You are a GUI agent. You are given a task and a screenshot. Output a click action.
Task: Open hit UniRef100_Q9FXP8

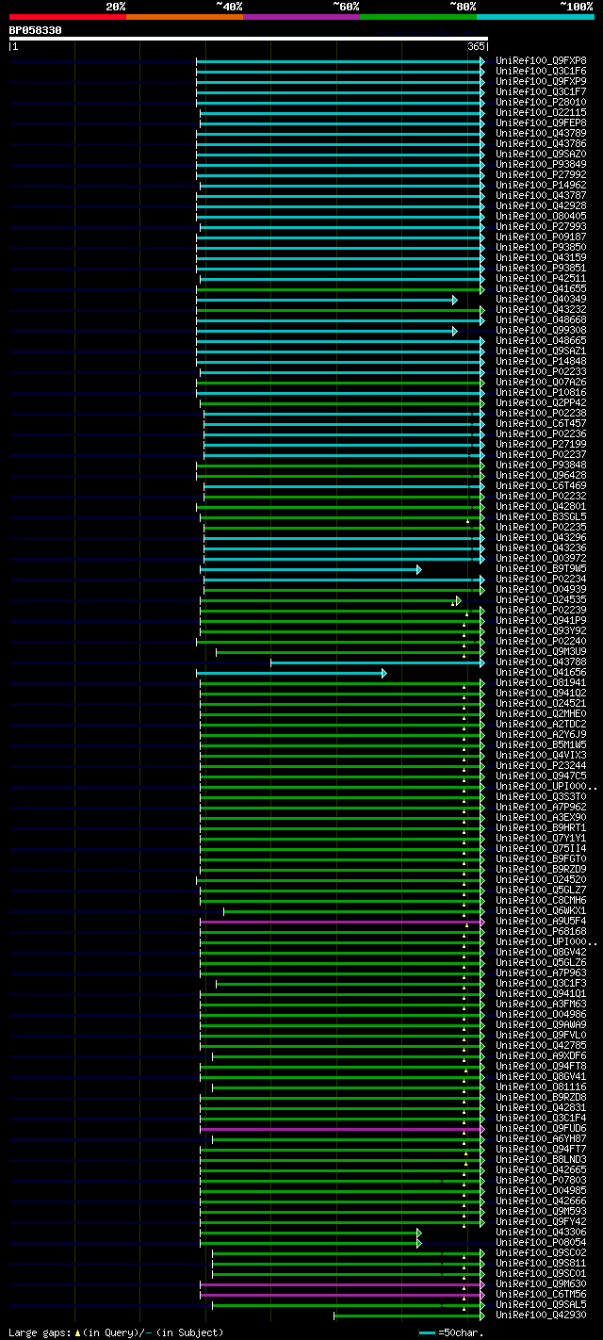[541, 60]
